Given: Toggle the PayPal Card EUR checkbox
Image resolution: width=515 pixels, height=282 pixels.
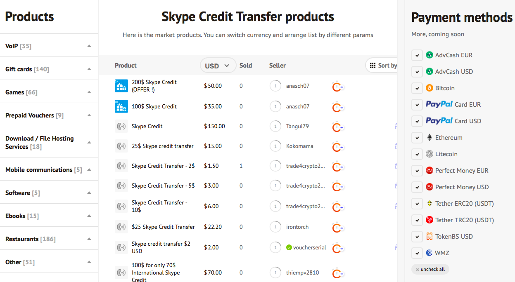Looking at the screenshot, I should tap(417, 105).
